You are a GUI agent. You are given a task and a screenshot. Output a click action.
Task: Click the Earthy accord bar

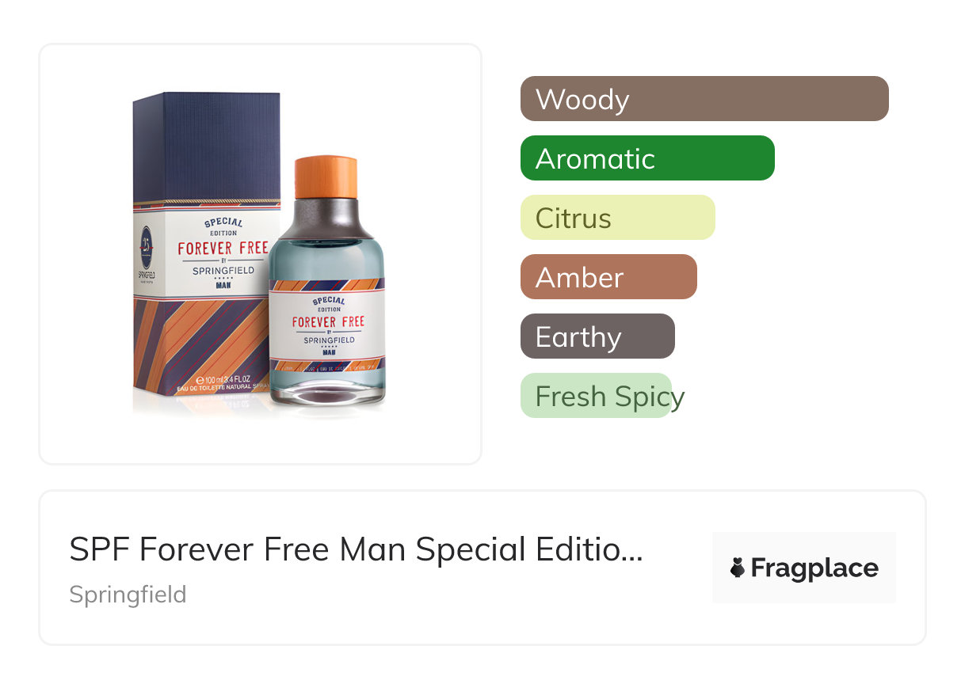click(597, 336)
